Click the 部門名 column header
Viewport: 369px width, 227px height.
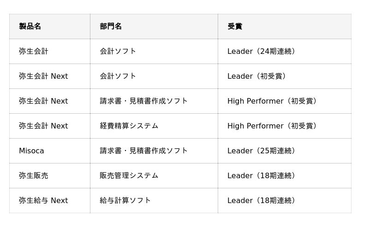coord(154,26)
